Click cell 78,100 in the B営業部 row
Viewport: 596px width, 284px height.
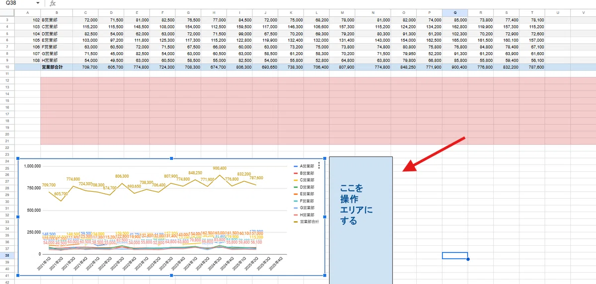click(x=532, y=19)
